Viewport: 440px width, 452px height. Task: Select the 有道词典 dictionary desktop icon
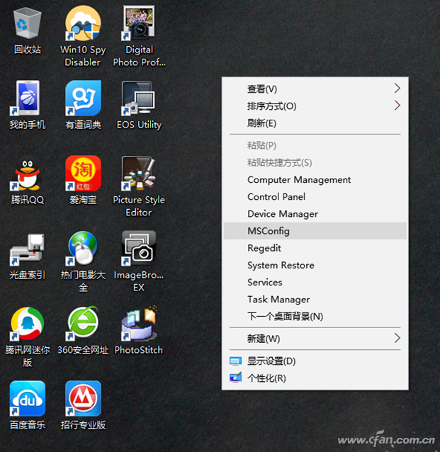[83, 98]
